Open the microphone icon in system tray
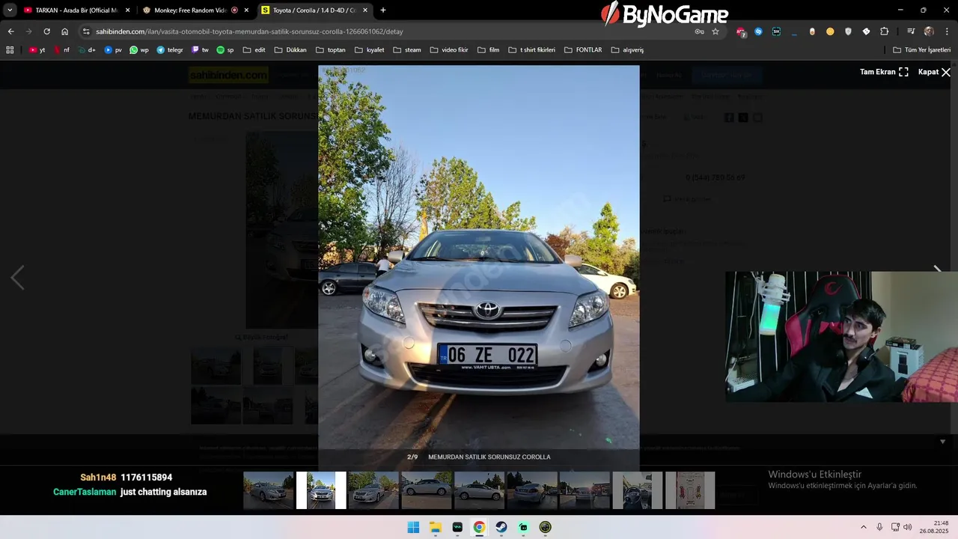 (879, 527)
